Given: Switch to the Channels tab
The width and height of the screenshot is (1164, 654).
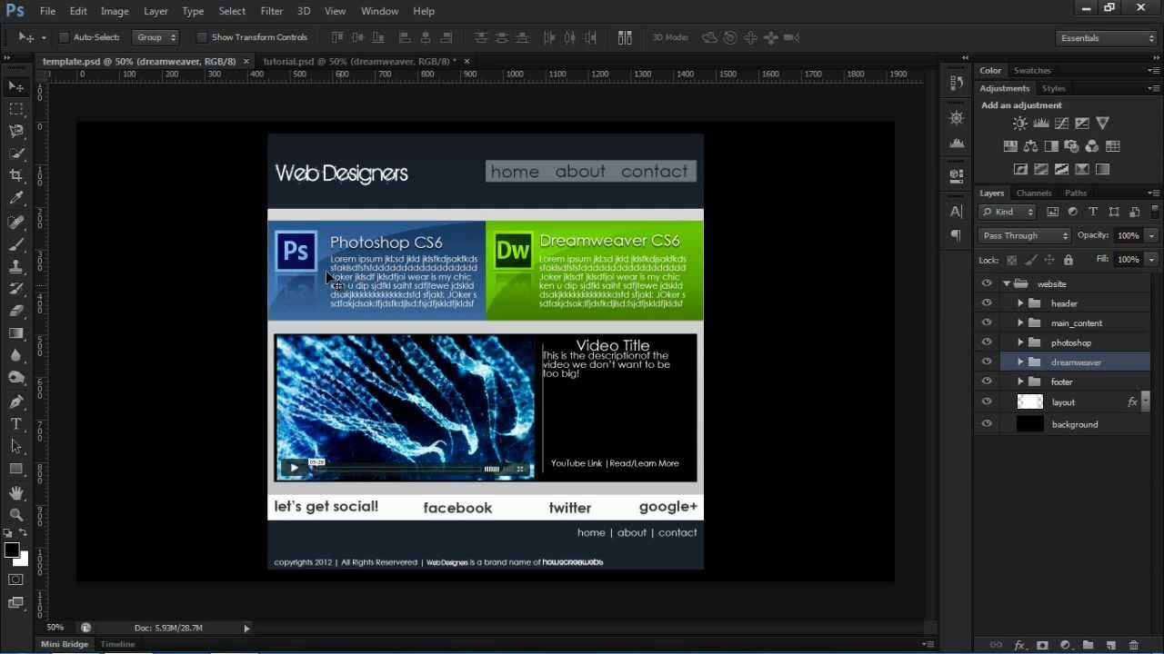Looking at the screenshot, I should click(1034, 193).
